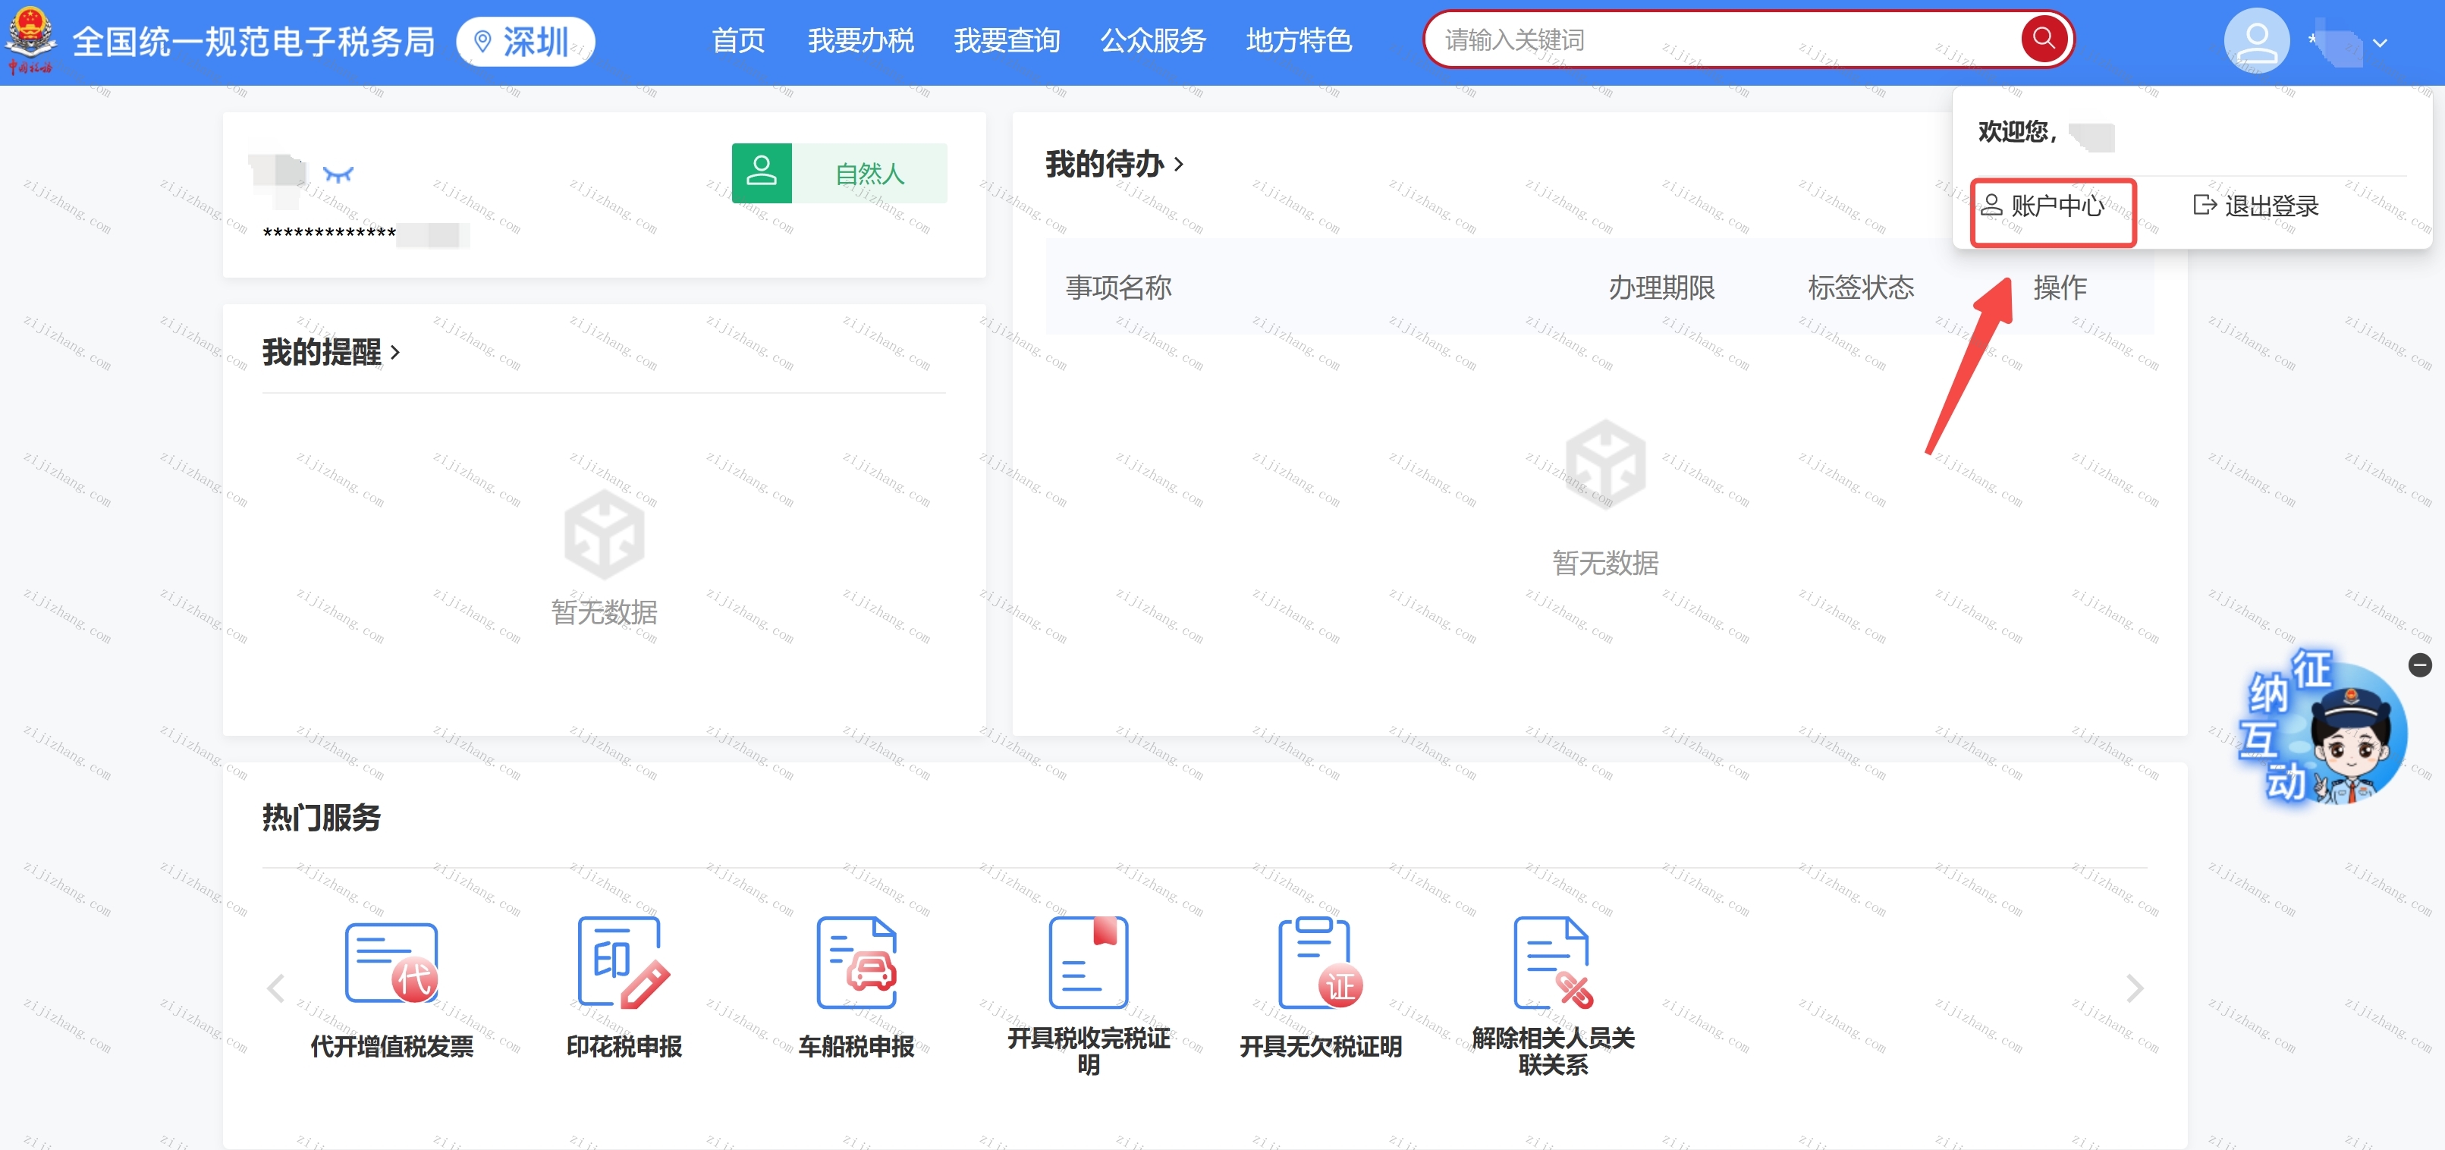Viewport: 2445px width, 1150px height.
Task: Click the 解除相关人员关联关系 label text
Action: pyautogui.click(x=1553, y=1051)
